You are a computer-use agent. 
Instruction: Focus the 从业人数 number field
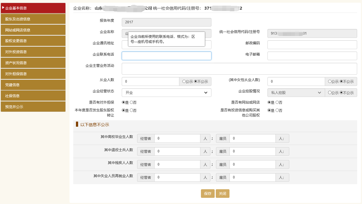pyautogui.click(x=151, y=81)
